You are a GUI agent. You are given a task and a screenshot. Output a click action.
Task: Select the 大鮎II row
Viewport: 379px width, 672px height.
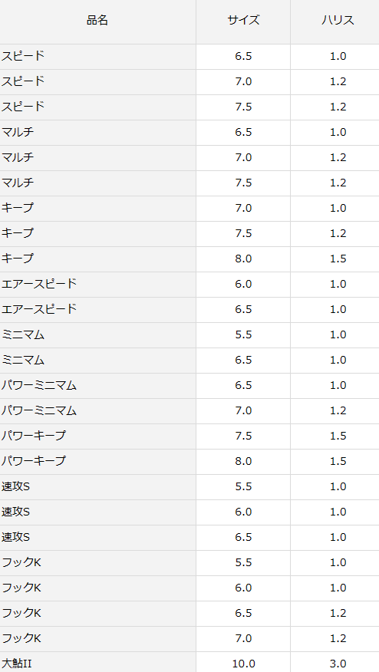click(189, 662)
